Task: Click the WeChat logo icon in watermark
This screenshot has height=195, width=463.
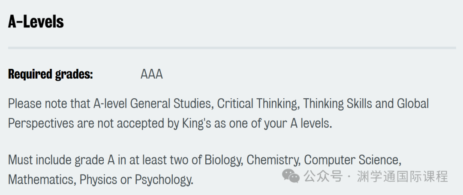Action: (x=291, y=176)
